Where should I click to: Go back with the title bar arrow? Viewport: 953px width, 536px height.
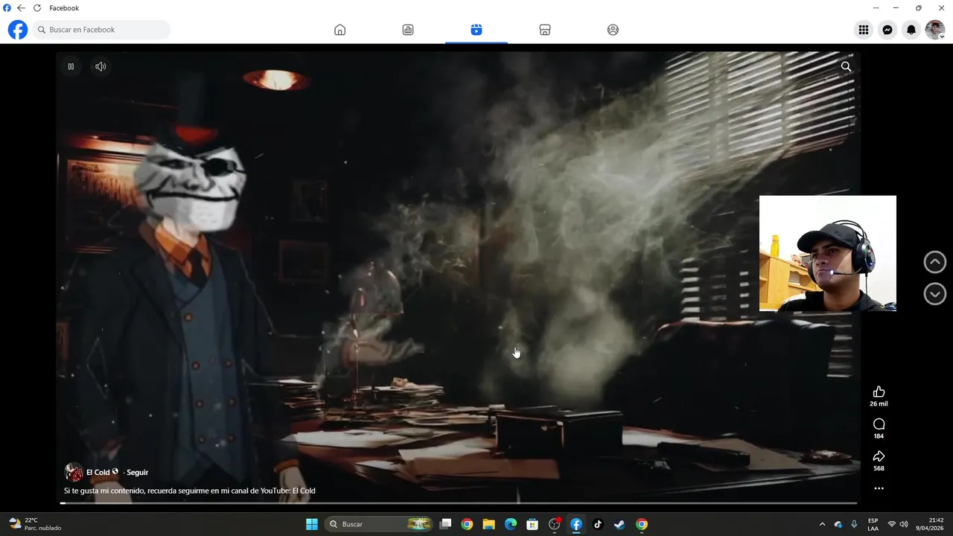tap(21, 8)
